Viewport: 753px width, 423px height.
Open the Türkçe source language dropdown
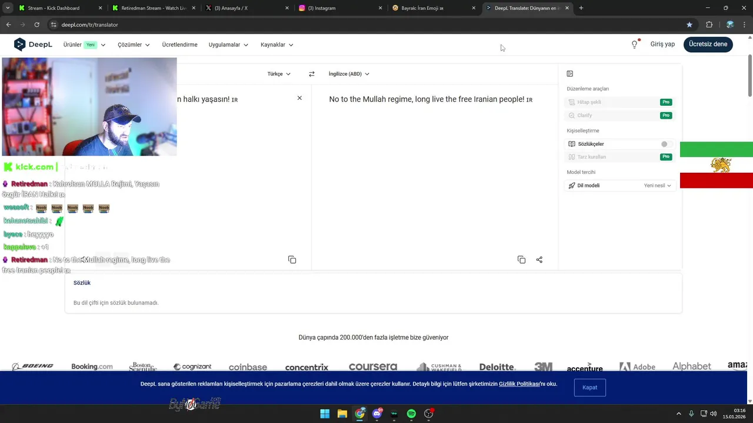(279, 74)
